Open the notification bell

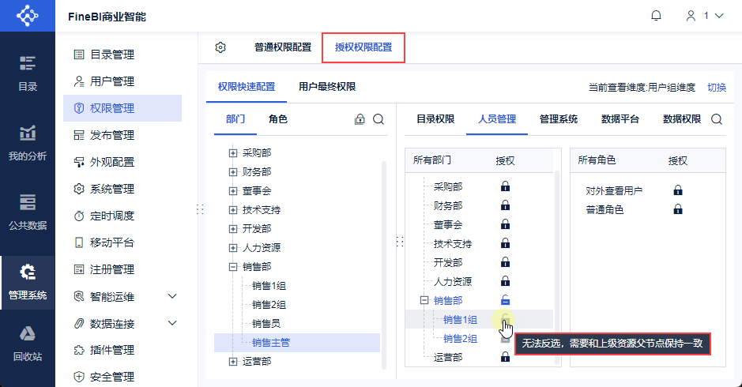click(656, 16)
